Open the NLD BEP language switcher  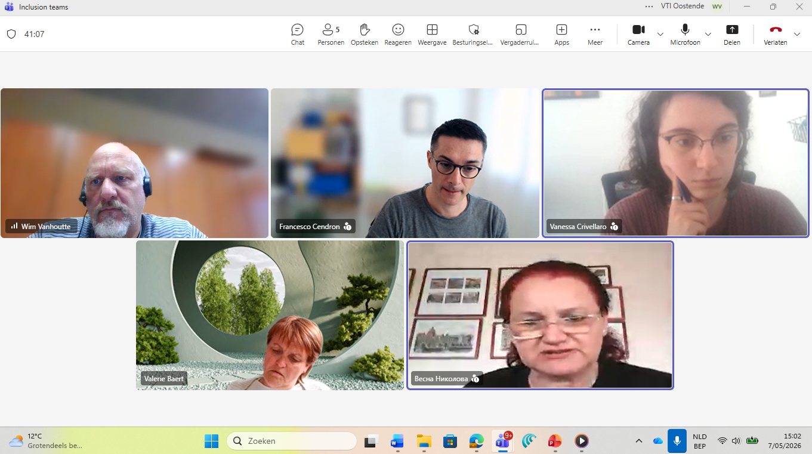pos(700,441)
